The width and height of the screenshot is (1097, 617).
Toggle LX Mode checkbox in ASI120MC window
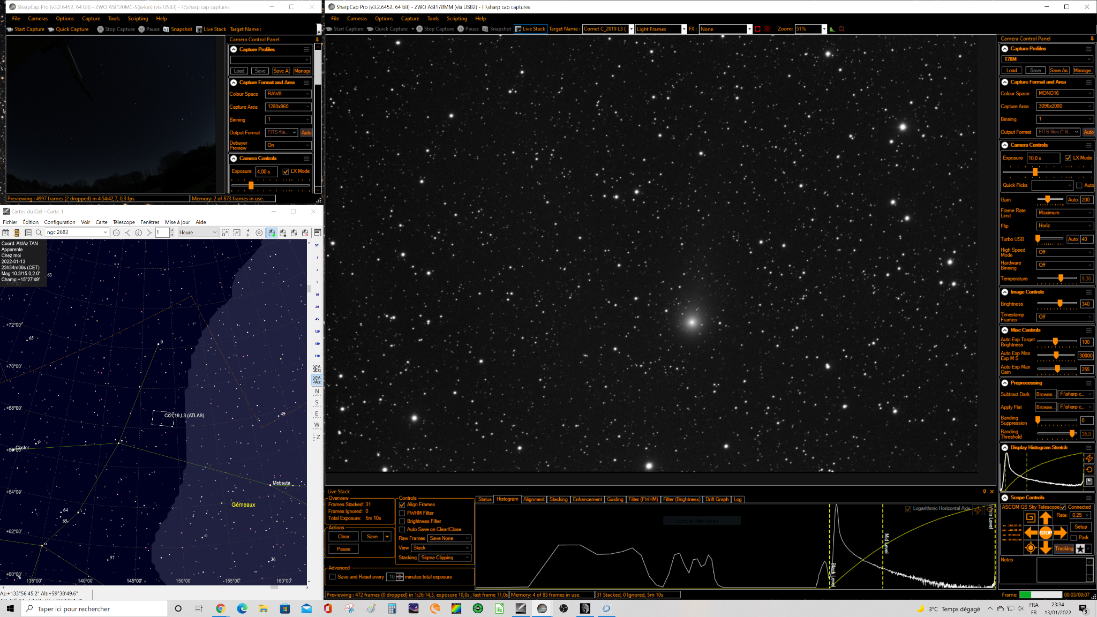click(x=285, y=171)
